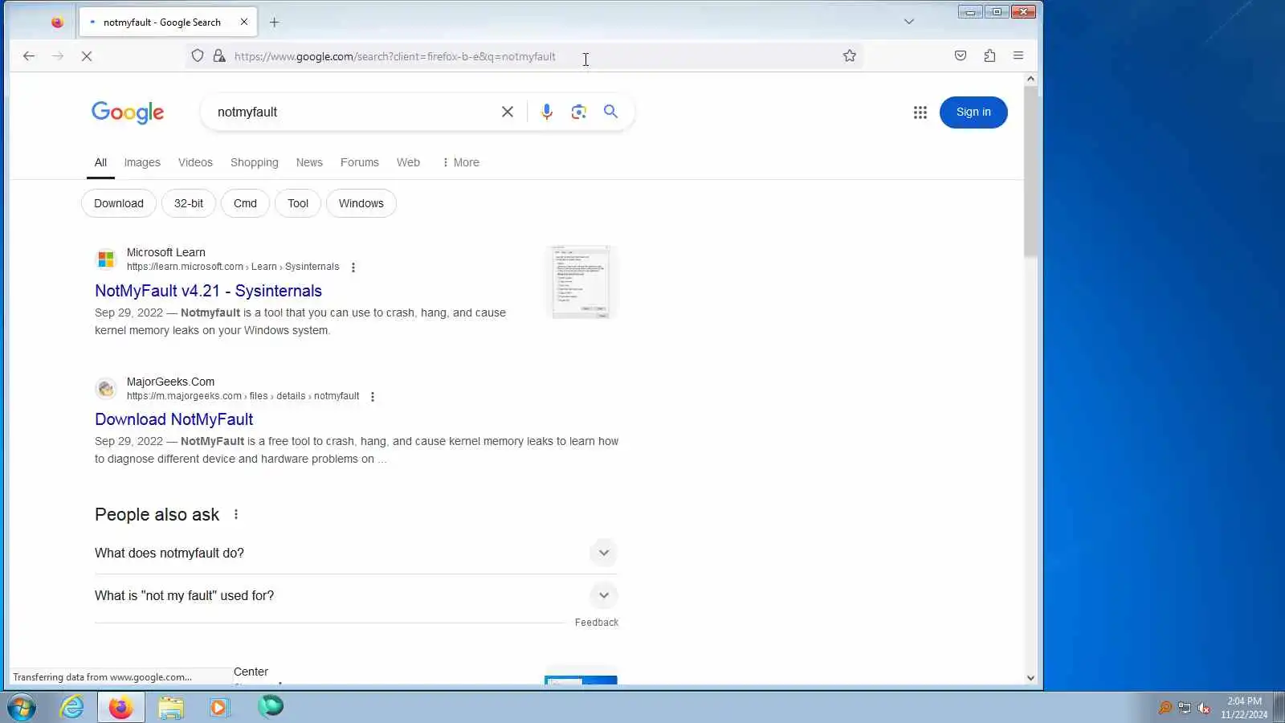Viewport: 1285px width, 723px height.
Task: Open options for MajorGeeks result
Action: [x=373, y=397]
